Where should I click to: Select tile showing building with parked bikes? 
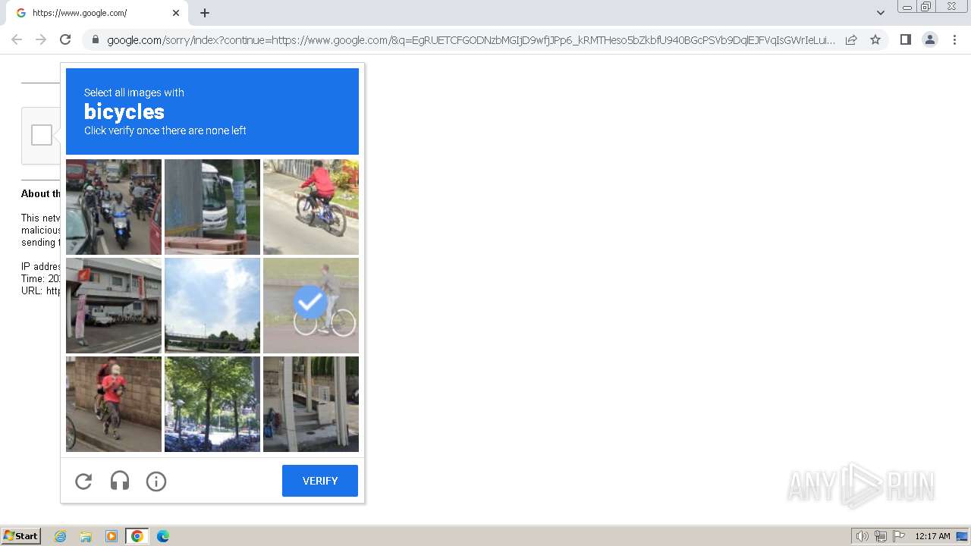pos(114,306)
